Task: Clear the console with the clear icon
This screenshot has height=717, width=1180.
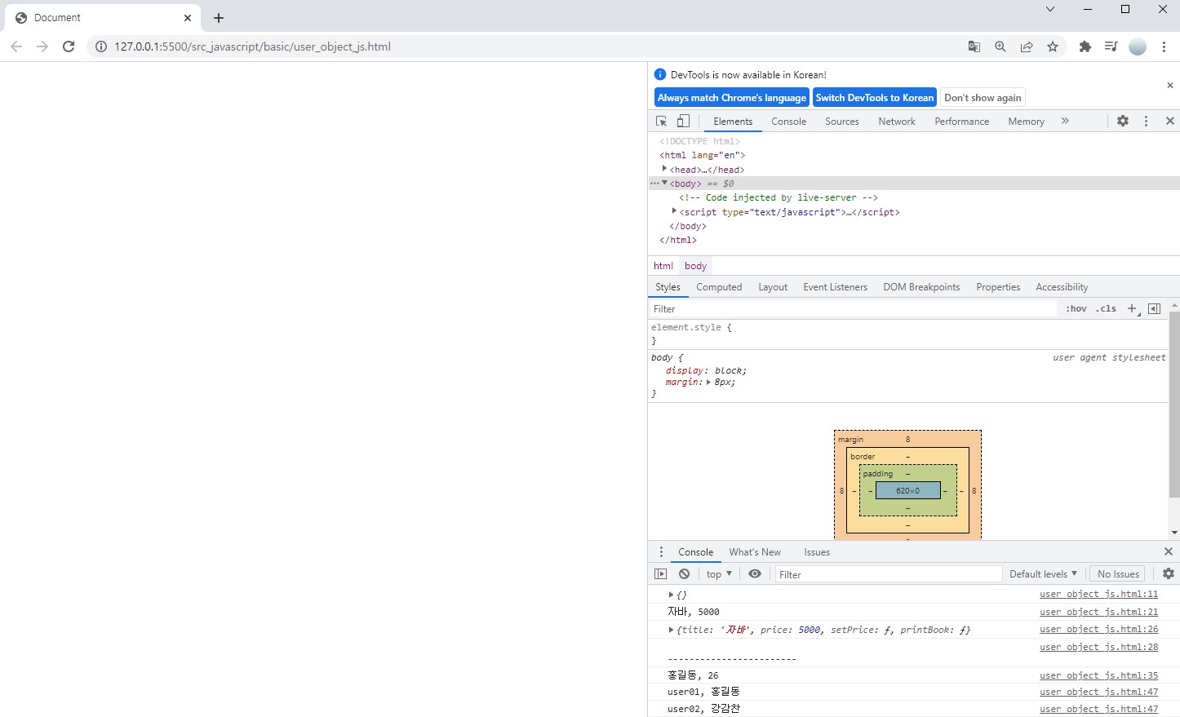Action: click(685, 574)
